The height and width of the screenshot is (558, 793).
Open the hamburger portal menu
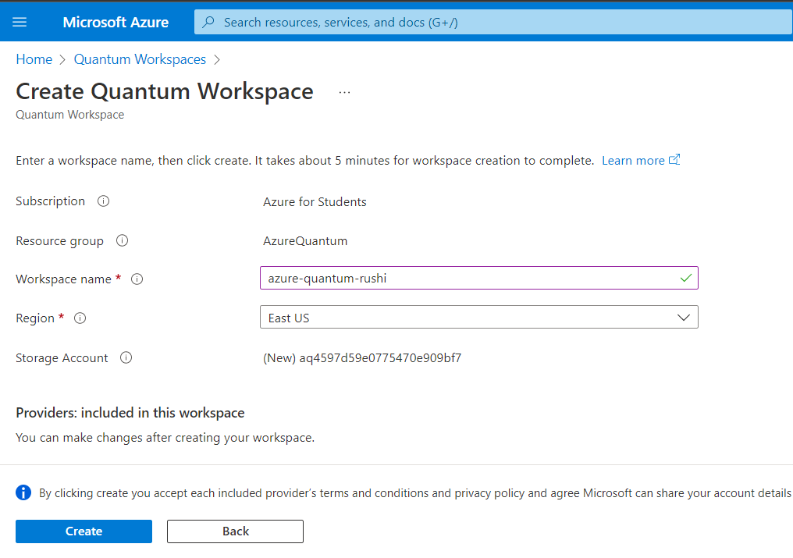(20, 22)
